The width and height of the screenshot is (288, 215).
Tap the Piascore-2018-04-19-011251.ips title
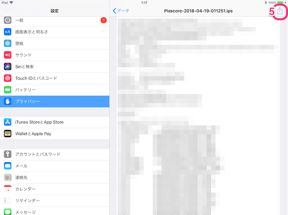[198, 11]
